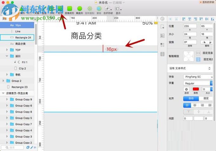The height and width of the screenshot is (151, 216).
Task: Click the smart resizing constraints box
Action: 188,56
